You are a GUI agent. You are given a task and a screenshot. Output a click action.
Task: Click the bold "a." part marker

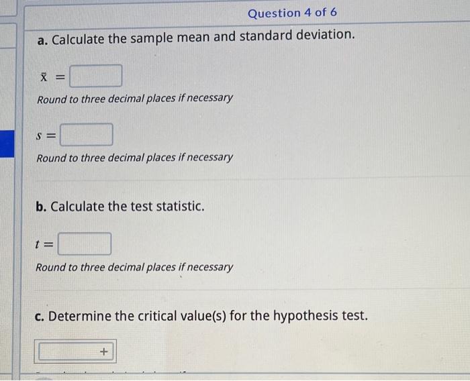[42, 40]
